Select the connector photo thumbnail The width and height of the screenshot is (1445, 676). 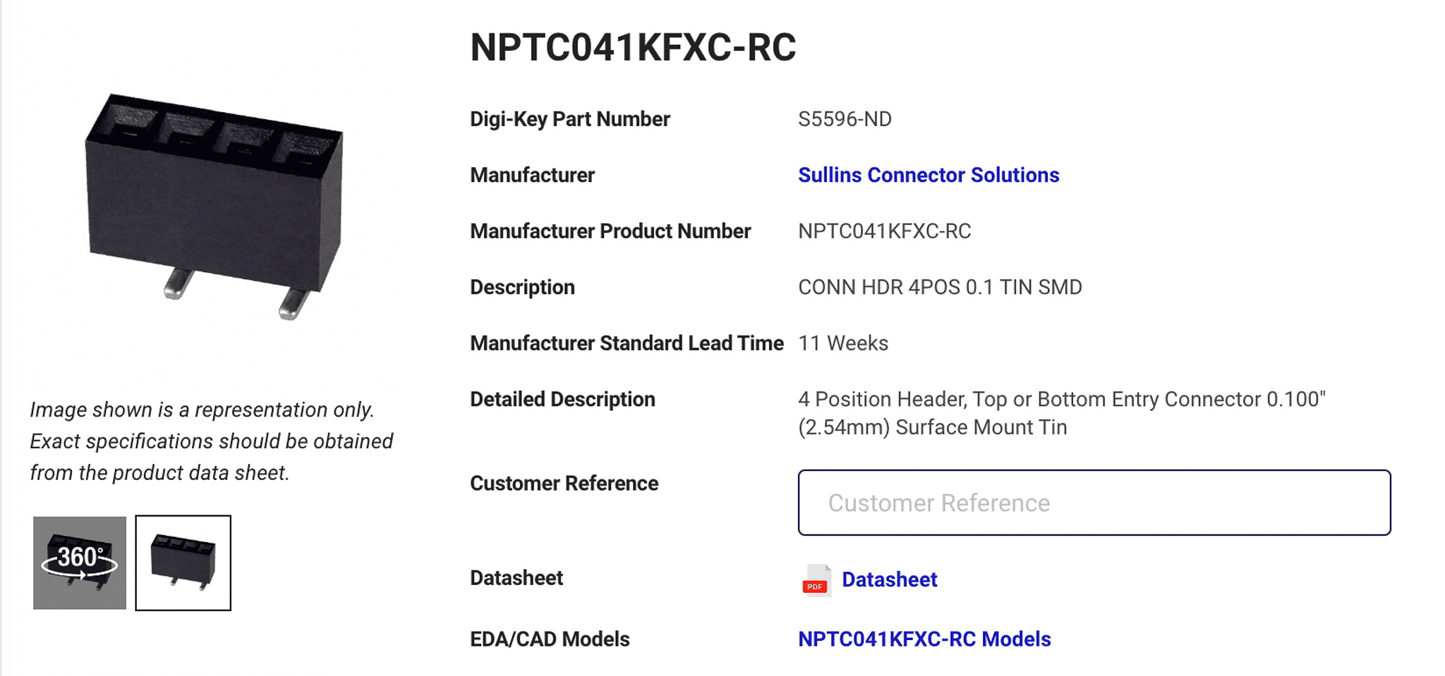(183, 563)
